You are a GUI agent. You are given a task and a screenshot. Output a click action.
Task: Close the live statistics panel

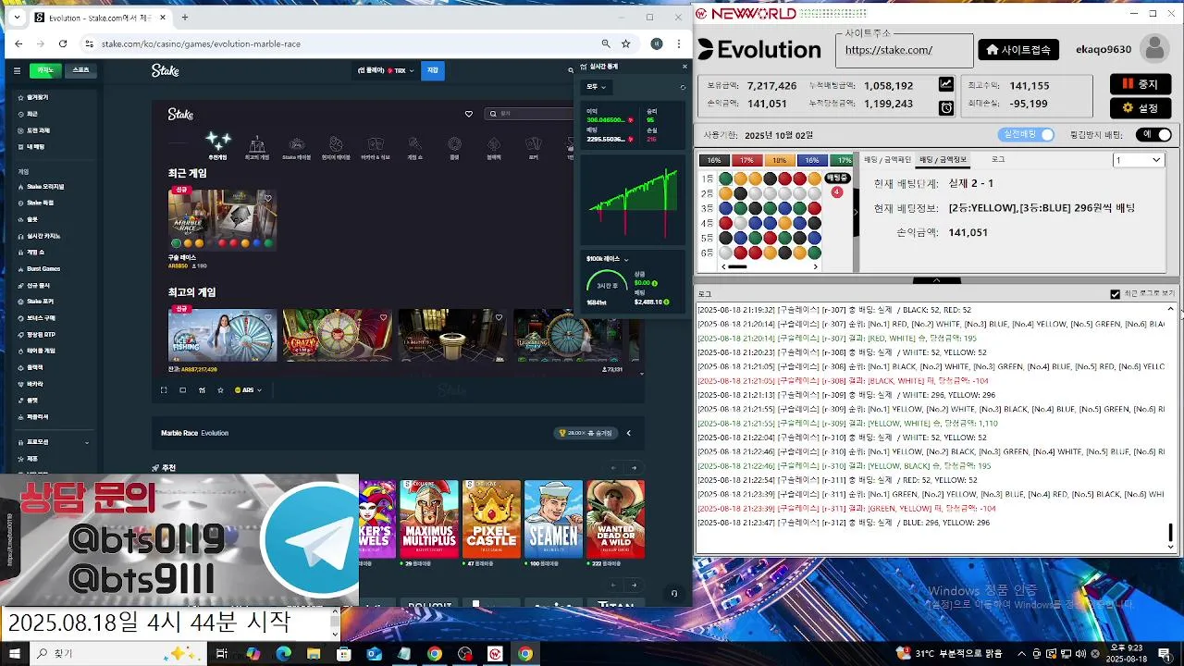click(x=684, y=67)
